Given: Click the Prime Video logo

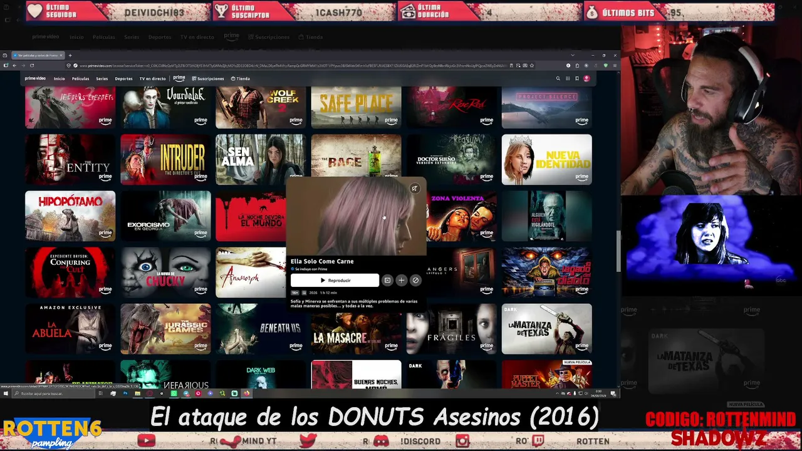Looking at the screenshot, I should click(x=35, y=78).
